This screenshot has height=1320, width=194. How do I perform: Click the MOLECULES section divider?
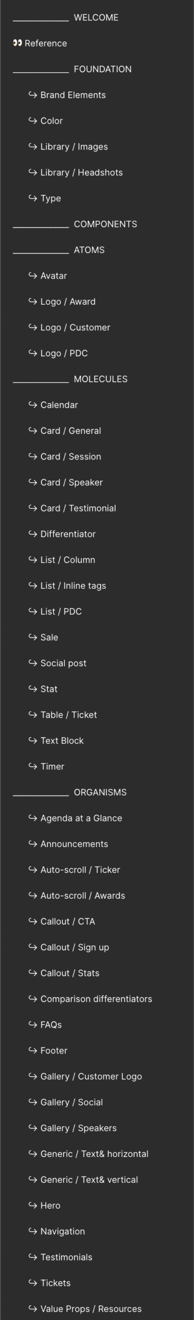tap(70, 379)
